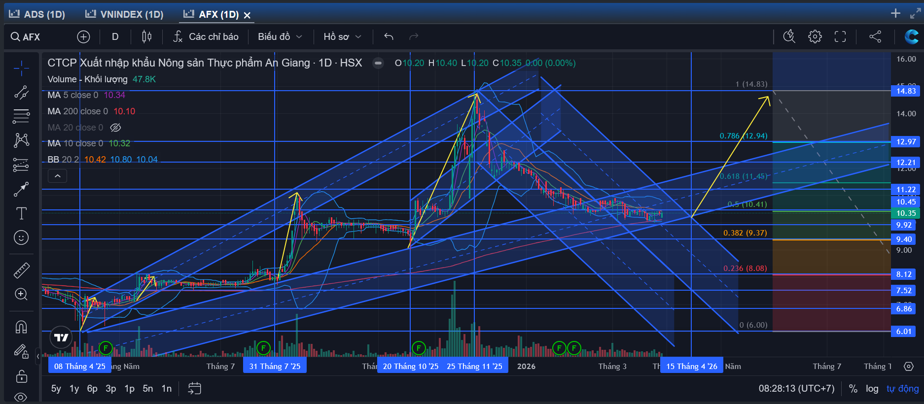Open the emoji and icons tool

(21, 237)
